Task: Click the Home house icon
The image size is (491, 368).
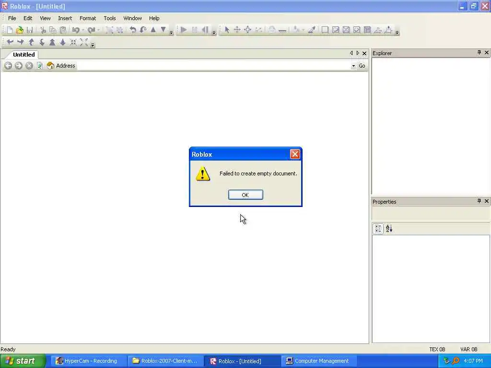Action: 50,65
